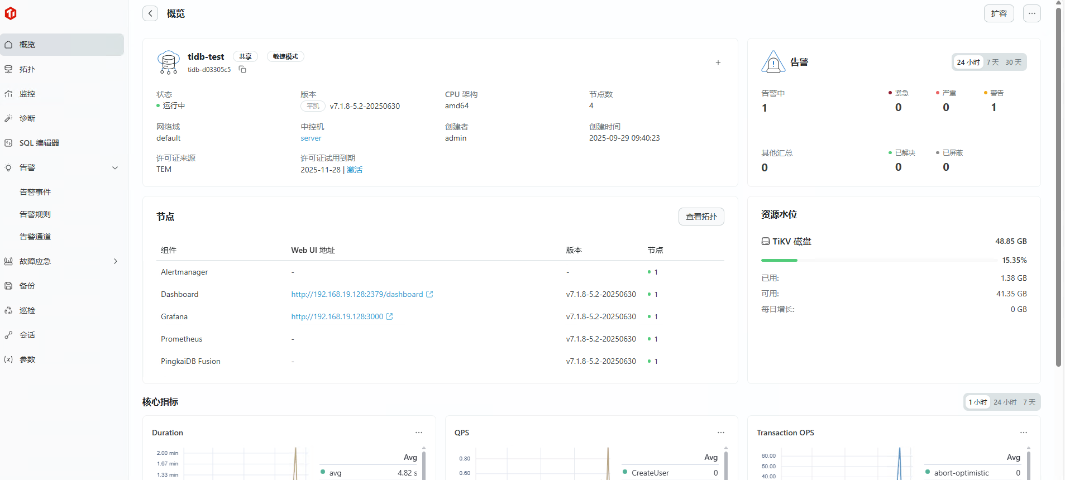The width and height of the screenshot is (1065, 480).
Task: Click the 激活 license link
Action: coord(355,170)
